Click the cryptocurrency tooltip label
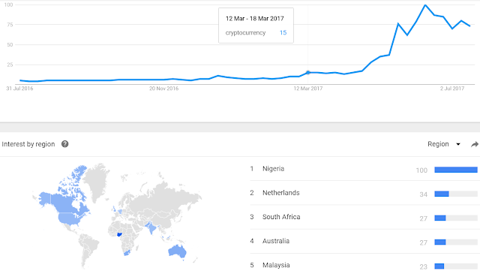This screenshot has width=480, height=274. click(245, 33)
